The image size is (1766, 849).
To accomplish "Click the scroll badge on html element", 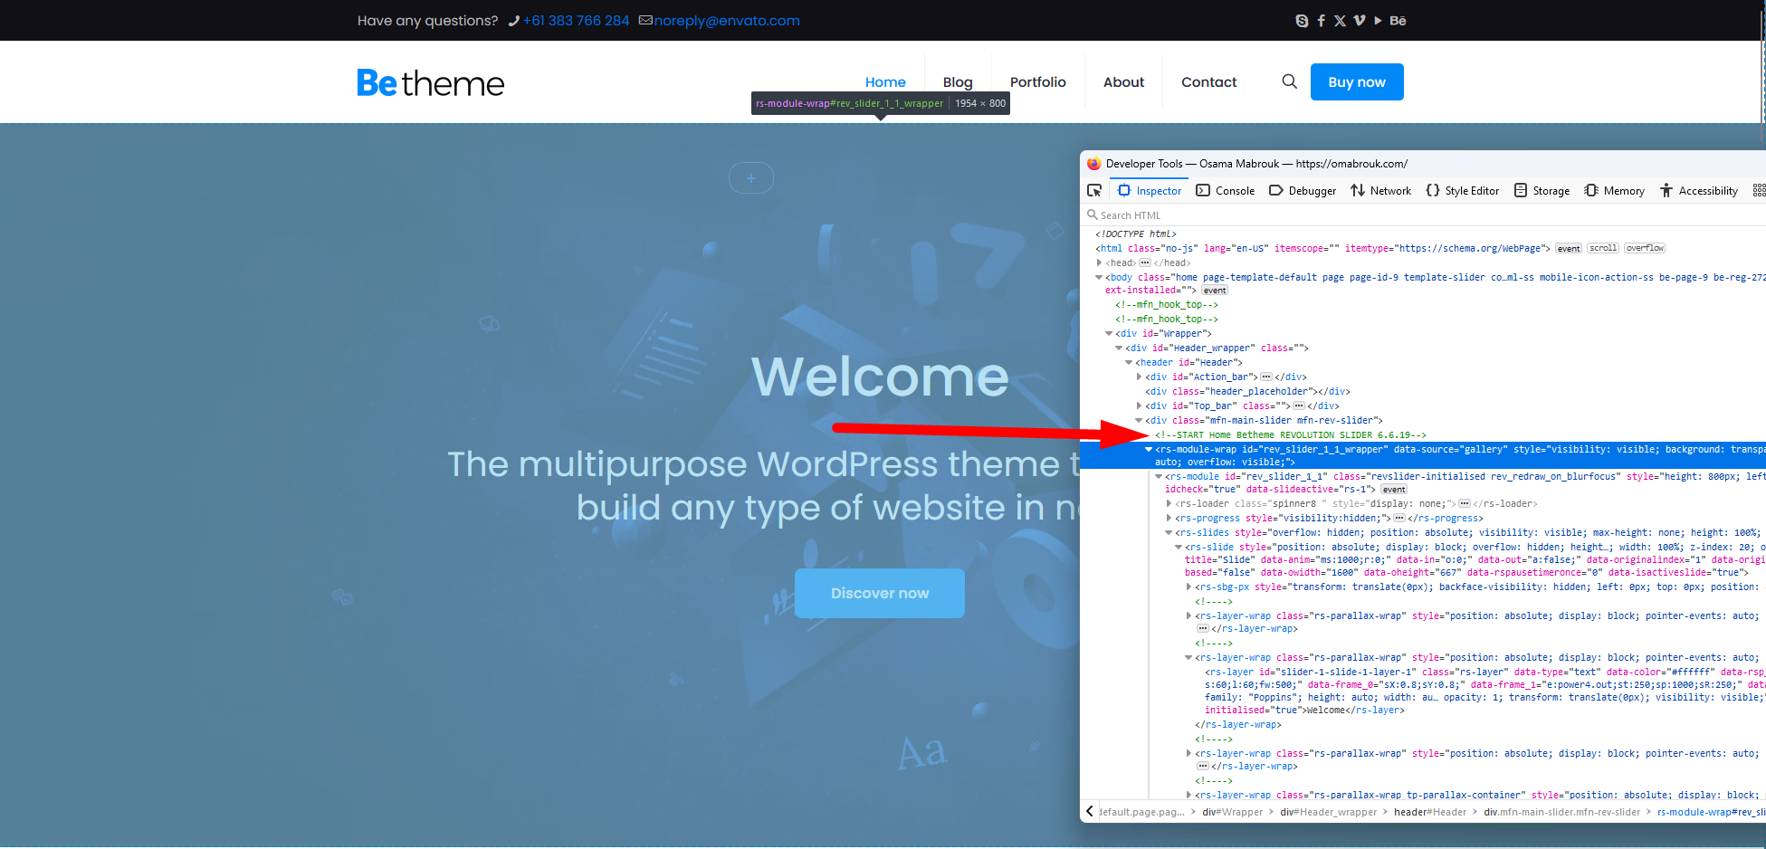I will click(1603, 248).
